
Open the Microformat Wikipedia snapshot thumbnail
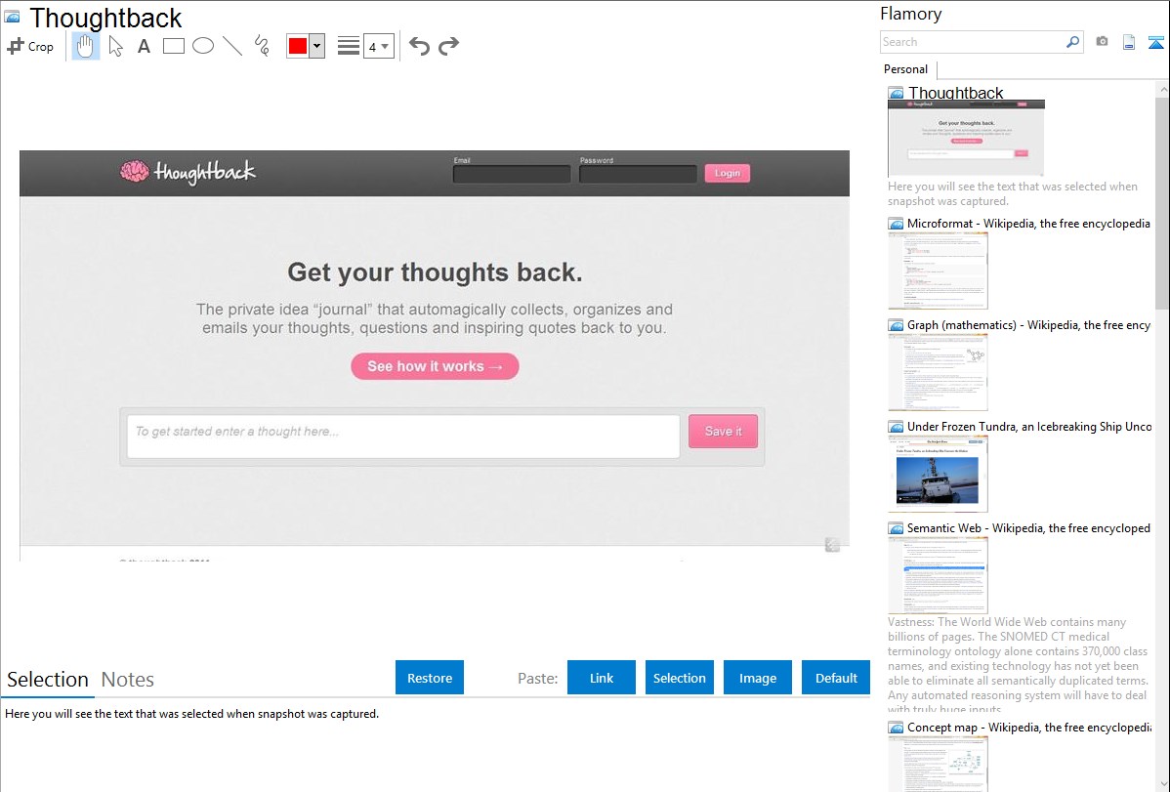click(938, 271)
